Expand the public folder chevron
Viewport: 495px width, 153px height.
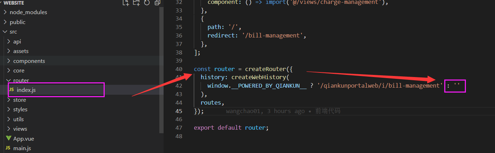5,22
